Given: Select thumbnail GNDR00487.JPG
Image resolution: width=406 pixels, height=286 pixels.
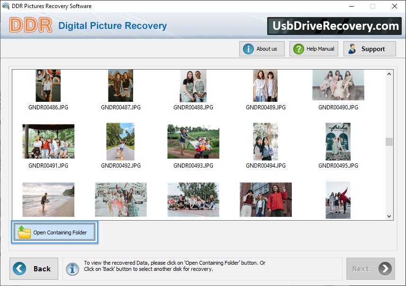Looking at the screenshot, I should pos(121,85).
